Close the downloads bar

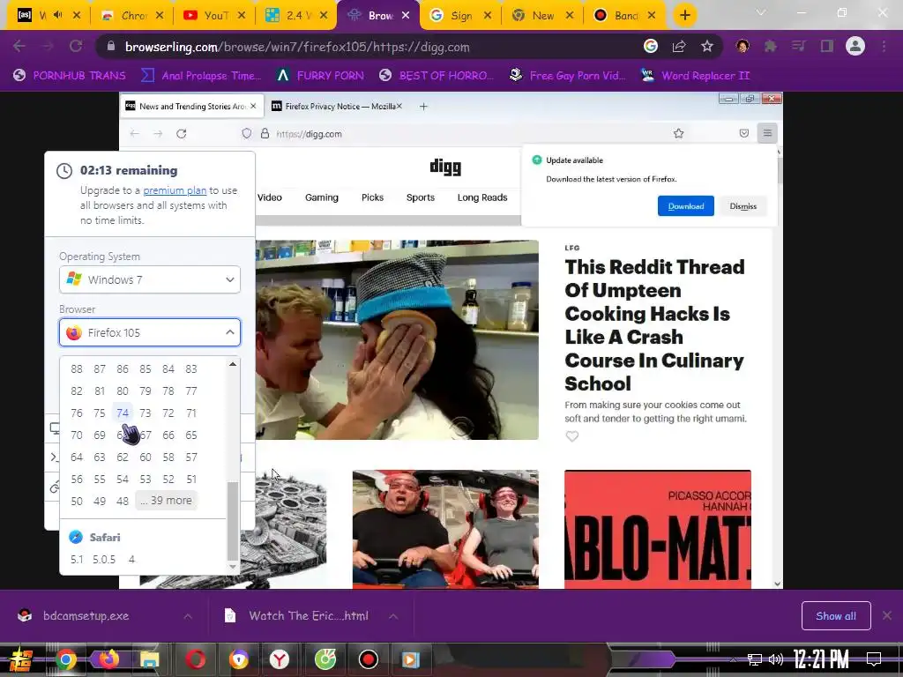point(887,616)
